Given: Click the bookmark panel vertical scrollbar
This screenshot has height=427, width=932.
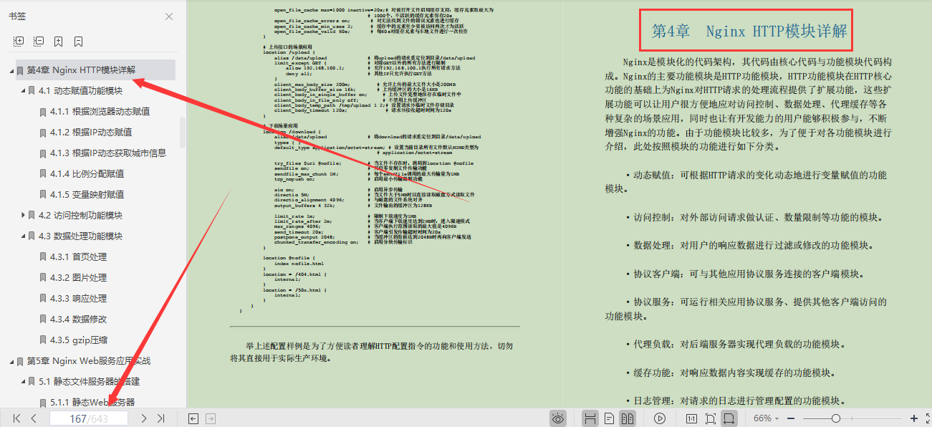Looking at the screenshot, I should click(x=182, y=133).
